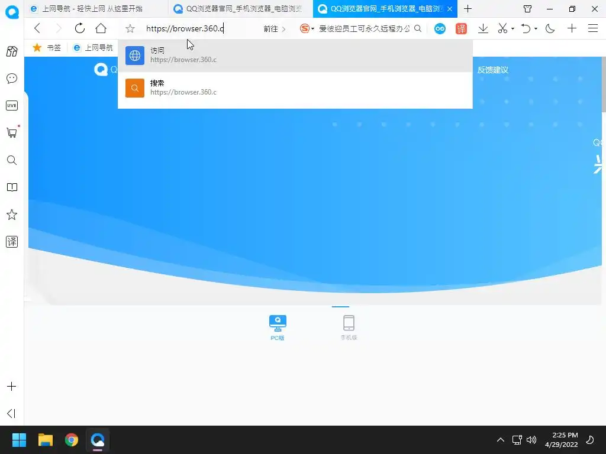Open the clock and date 2:25 PM

coord(561,440)
